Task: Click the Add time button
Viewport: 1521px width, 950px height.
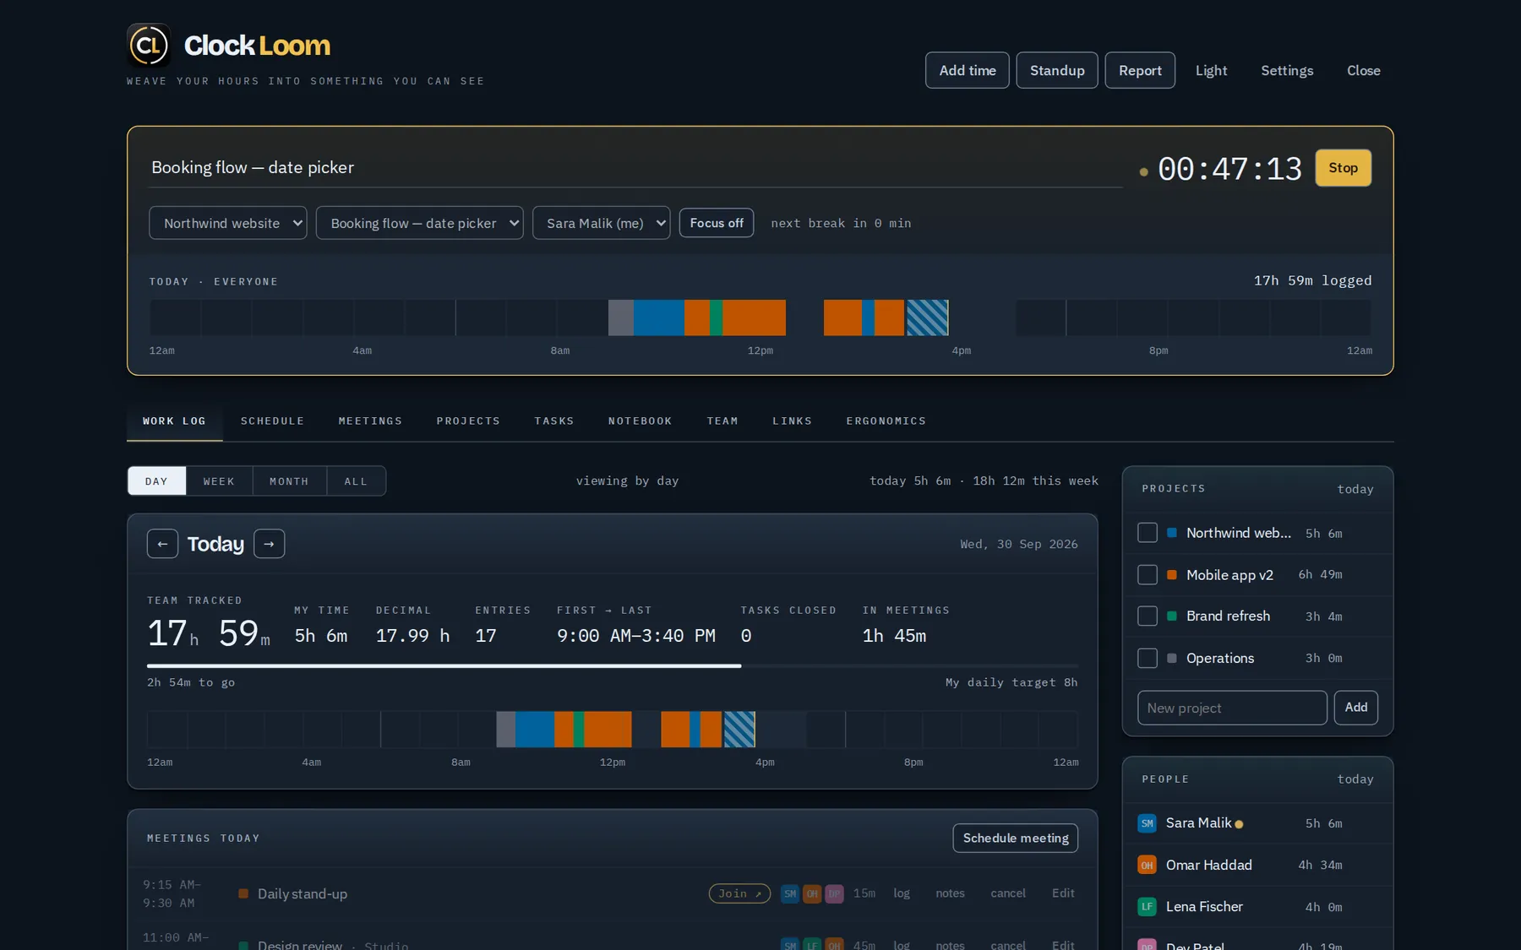Action: [x=968, y=70]
